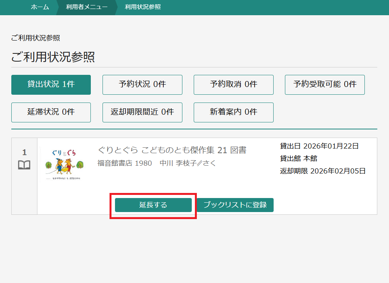Click the open book icon beside item 1
The height and width of the screenshot is (283, 389).
24,165
